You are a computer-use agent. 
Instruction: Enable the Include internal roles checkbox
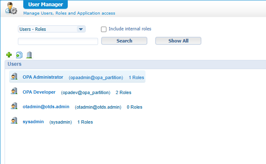tap(103, 29)
